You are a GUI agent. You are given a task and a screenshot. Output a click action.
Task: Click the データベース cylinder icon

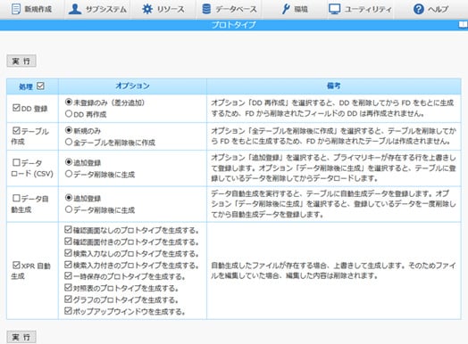click(x=206, y=9)
